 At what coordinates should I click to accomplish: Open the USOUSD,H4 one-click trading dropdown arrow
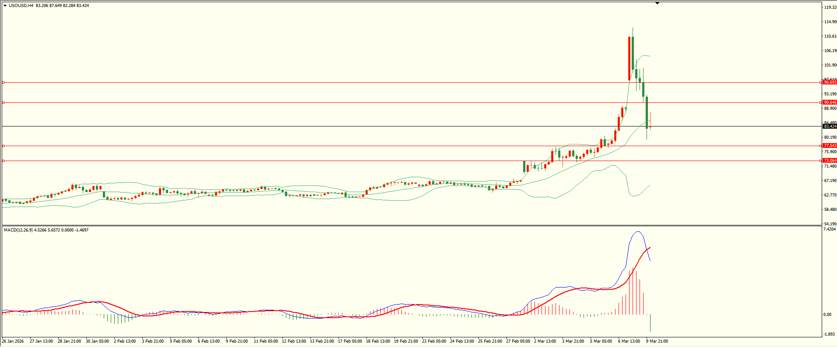(5, 6)
